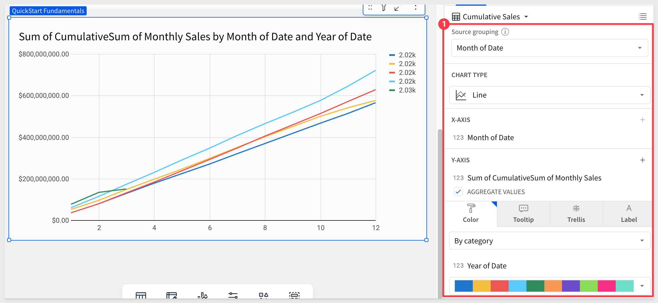The width and height of the screenshot is (658, 303).
Task: Open the By category color dropdown
Action: pos(549,241)
